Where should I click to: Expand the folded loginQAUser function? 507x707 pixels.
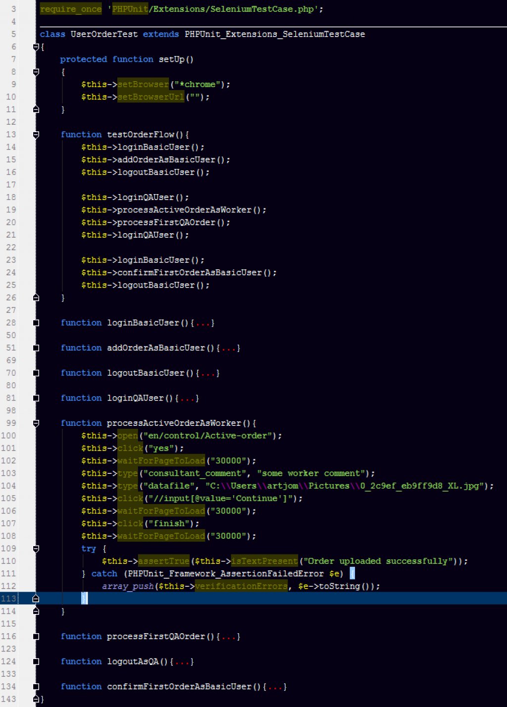tap(36, 398)
